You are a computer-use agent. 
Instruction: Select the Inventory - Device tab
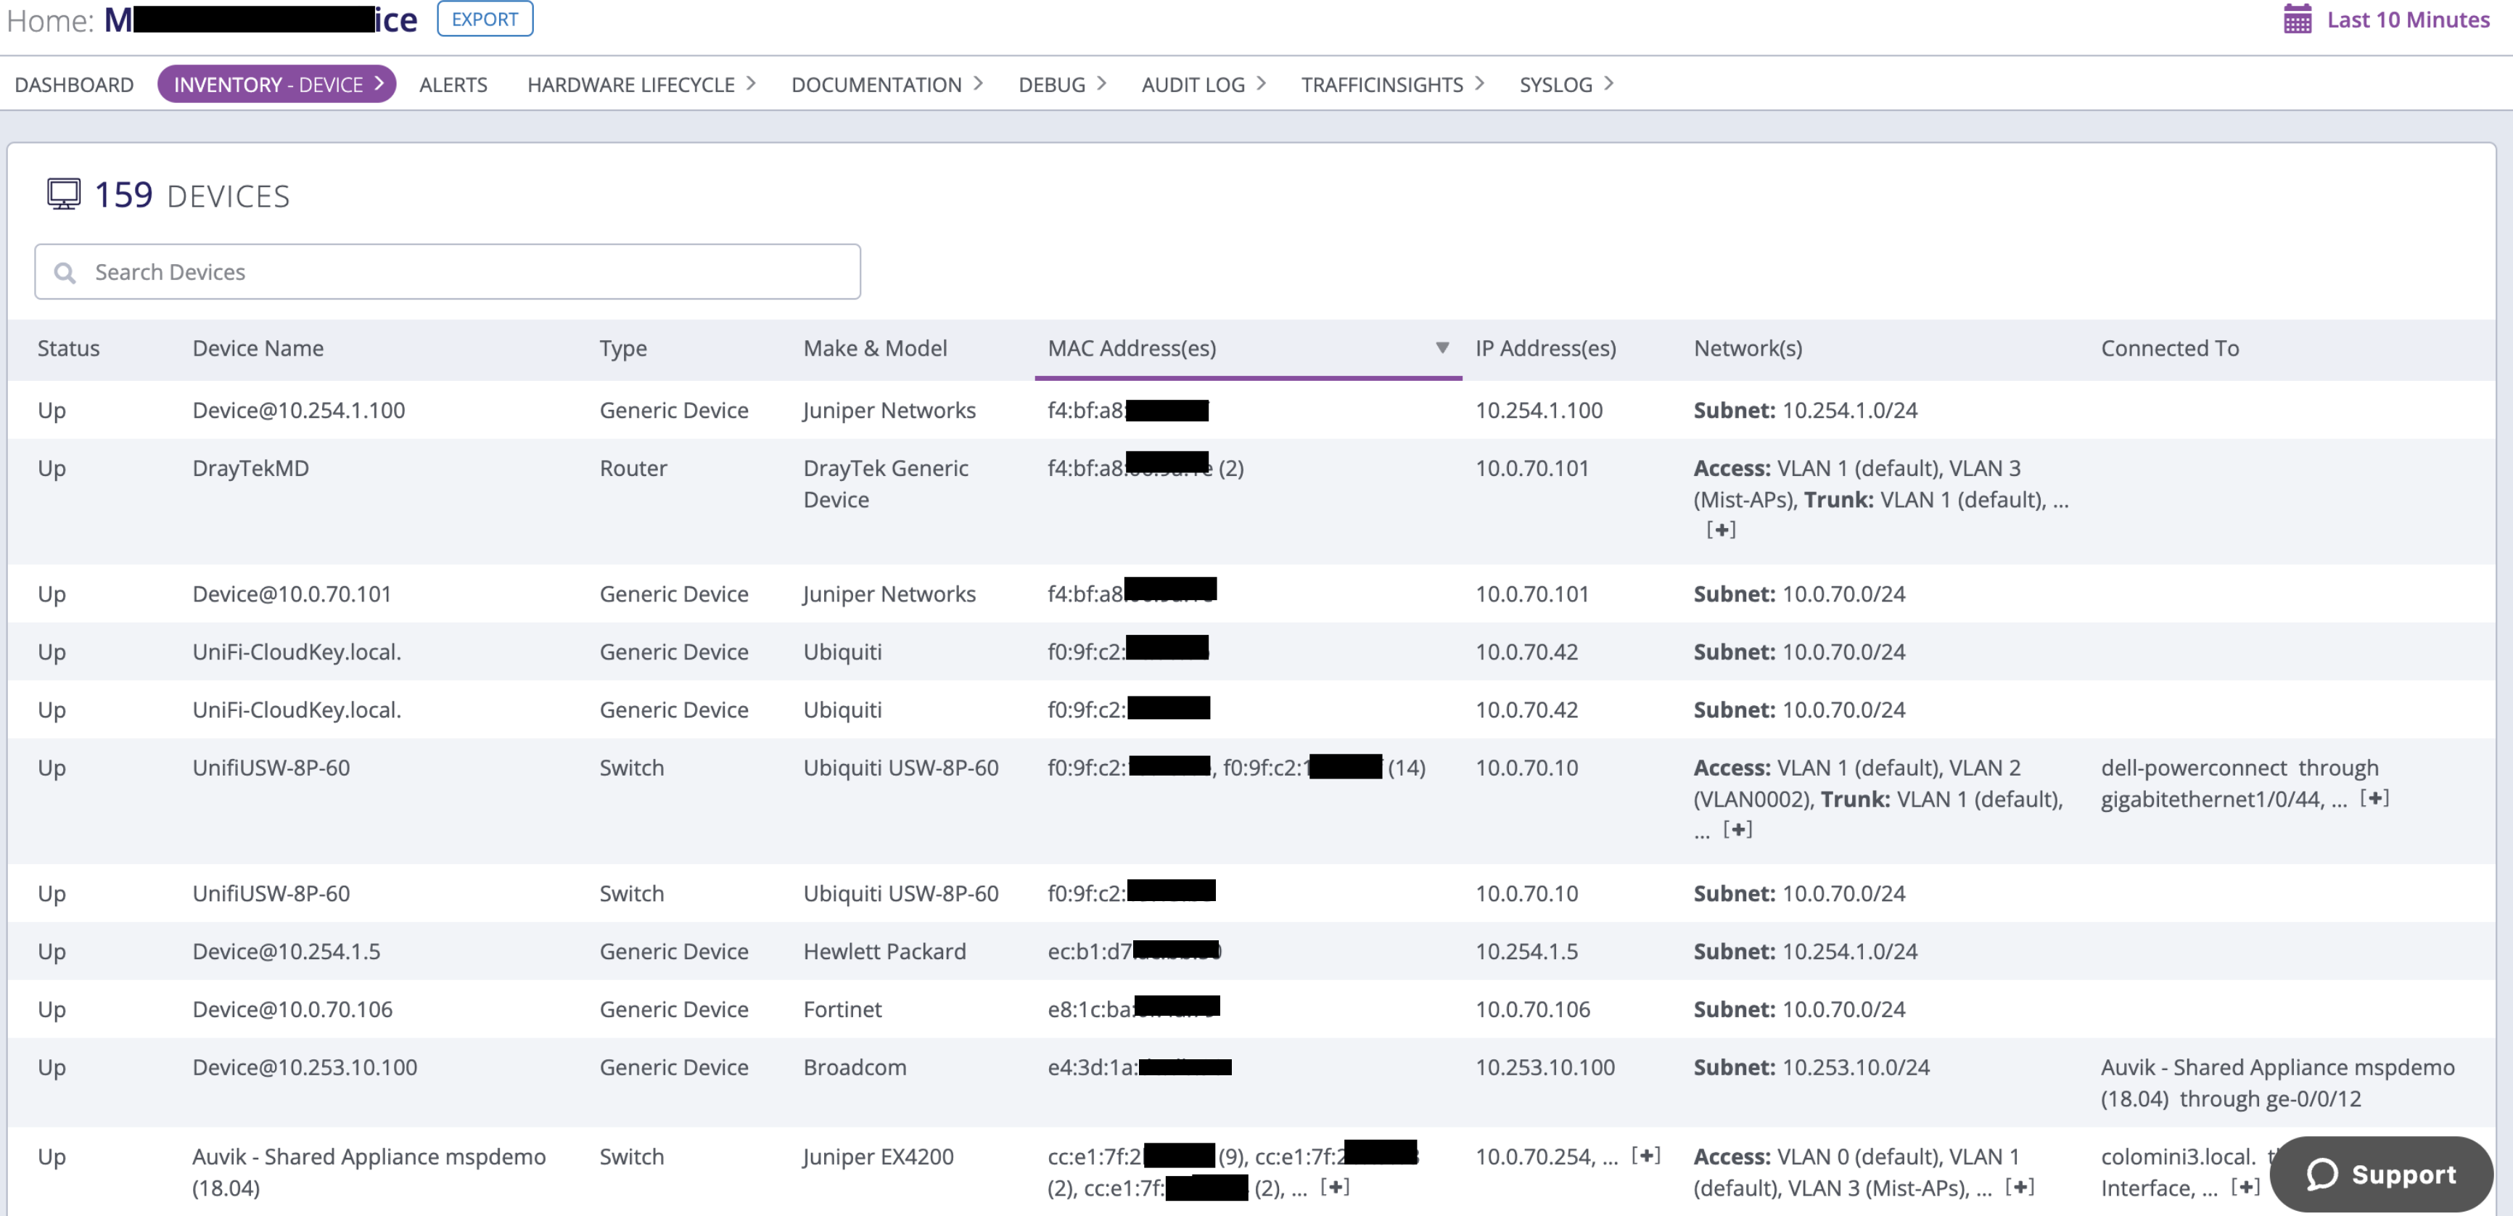pyautogui.click(x=277, y=84)
